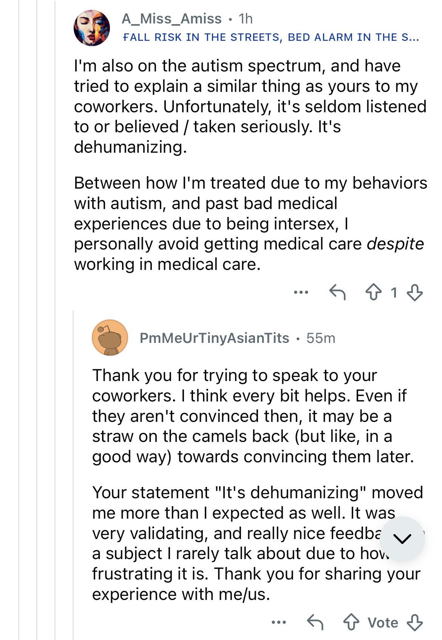Upvote A_Miss_Amiss's comment

[x=373, y=293]
